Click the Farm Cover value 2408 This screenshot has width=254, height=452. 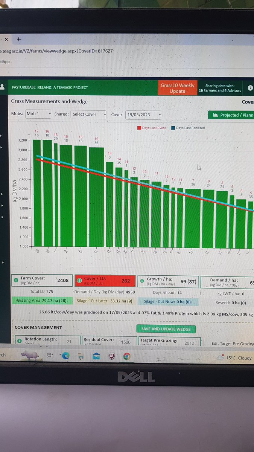tap(62, 281)
